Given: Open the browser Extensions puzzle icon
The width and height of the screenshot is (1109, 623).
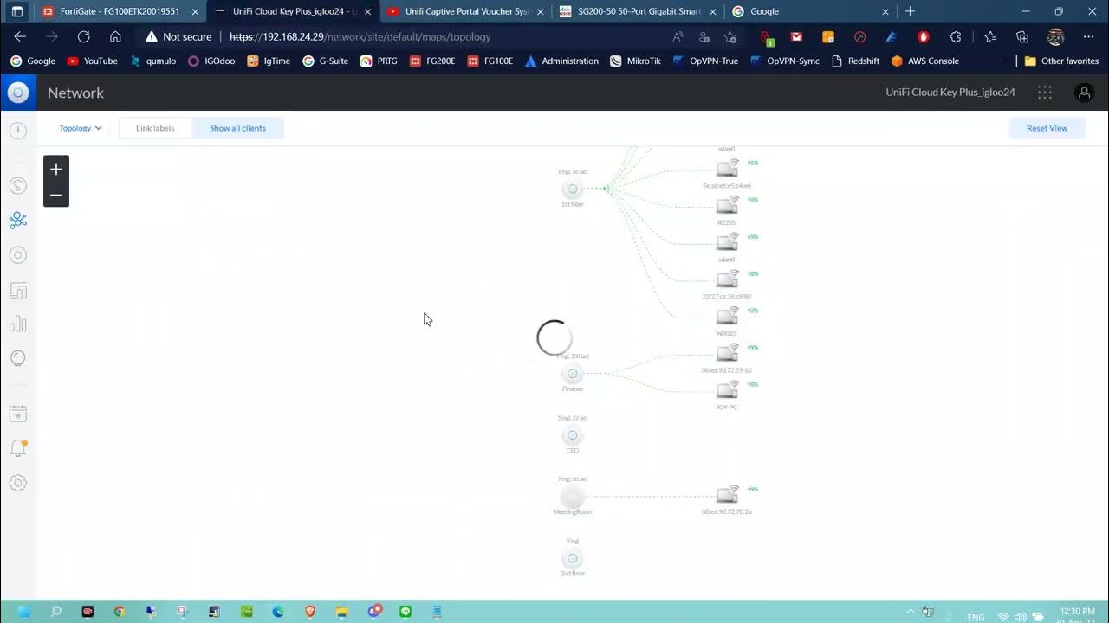Looking at the screenshot, I should pos(956,37).
